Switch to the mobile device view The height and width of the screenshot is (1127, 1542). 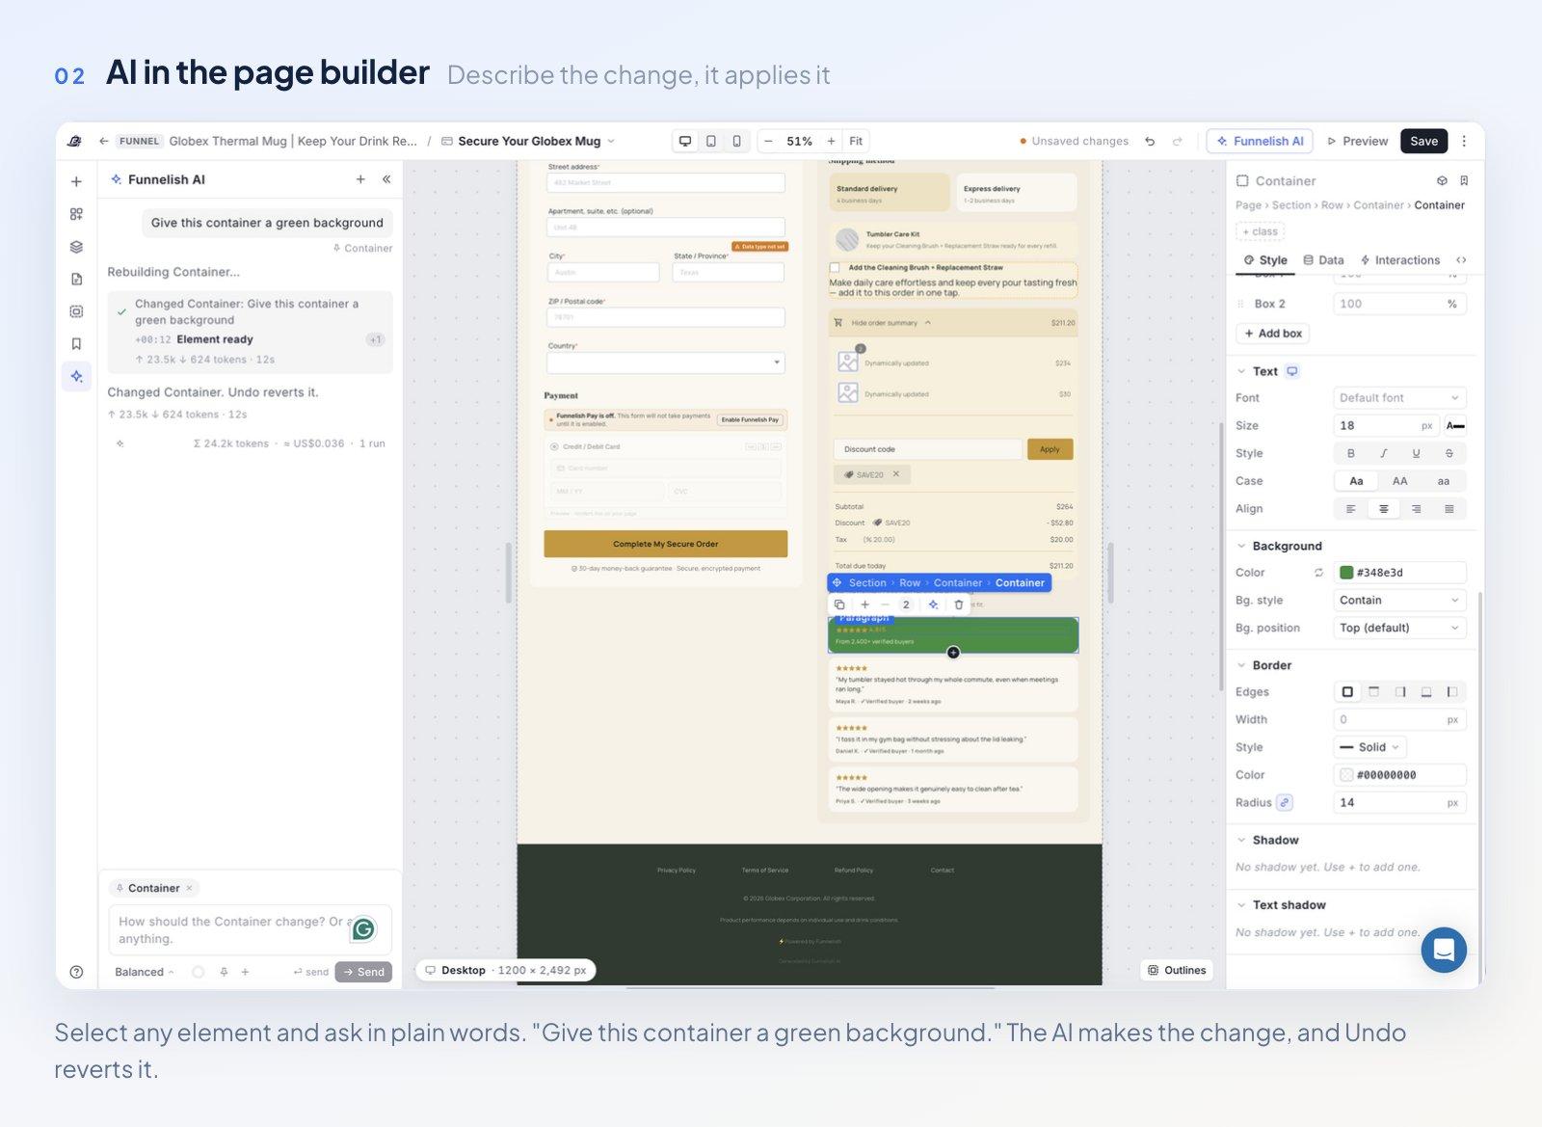[737, 141]
